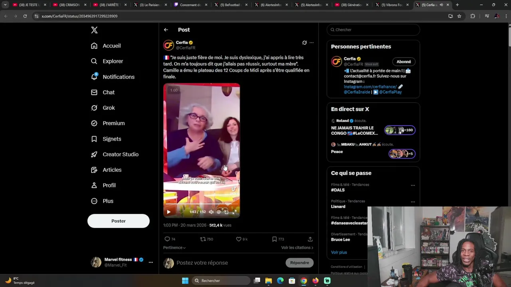Viewport: 511px width, 287px height.
Task: Open @CerfiaPlay mention link
Action: pos(390,92)
